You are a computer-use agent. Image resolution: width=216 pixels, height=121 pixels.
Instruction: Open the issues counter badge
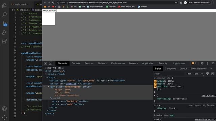point(194,63)
